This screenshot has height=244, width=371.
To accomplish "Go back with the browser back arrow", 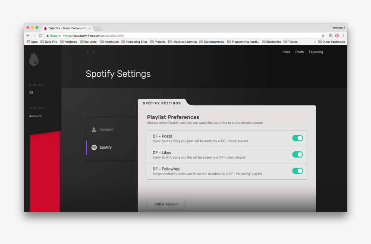I will tap(28, 35).
